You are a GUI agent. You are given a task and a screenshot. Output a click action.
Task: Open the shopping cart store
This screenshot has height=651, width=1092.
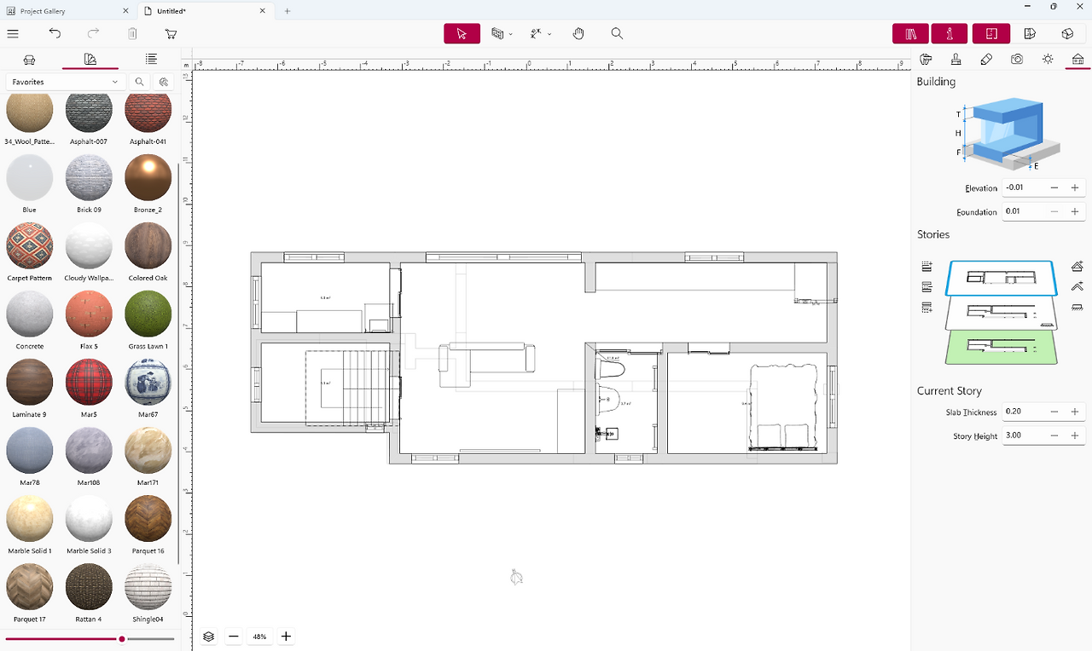pyautogui.click(x=171, y=33)
